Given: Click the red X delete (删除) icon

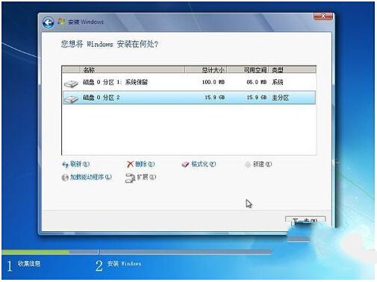Looking at the screenshot, I should pos(130,164).
